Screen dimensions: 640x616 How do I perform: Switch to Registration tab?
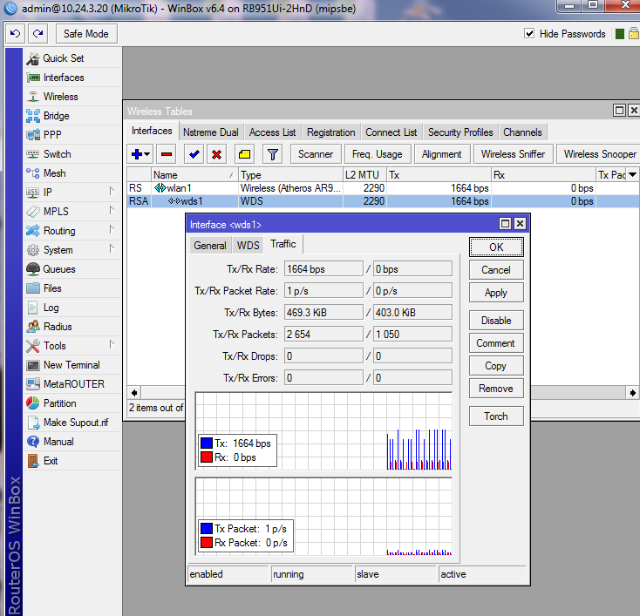(331, 132)
